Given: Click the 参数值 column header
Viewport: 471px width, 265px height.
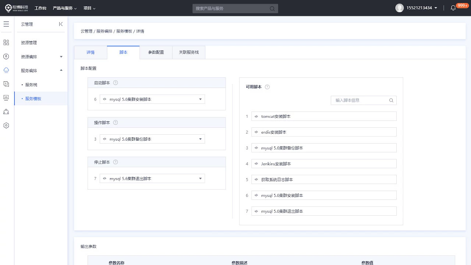Looking at the screenshot, I should [x=367, y=262].
